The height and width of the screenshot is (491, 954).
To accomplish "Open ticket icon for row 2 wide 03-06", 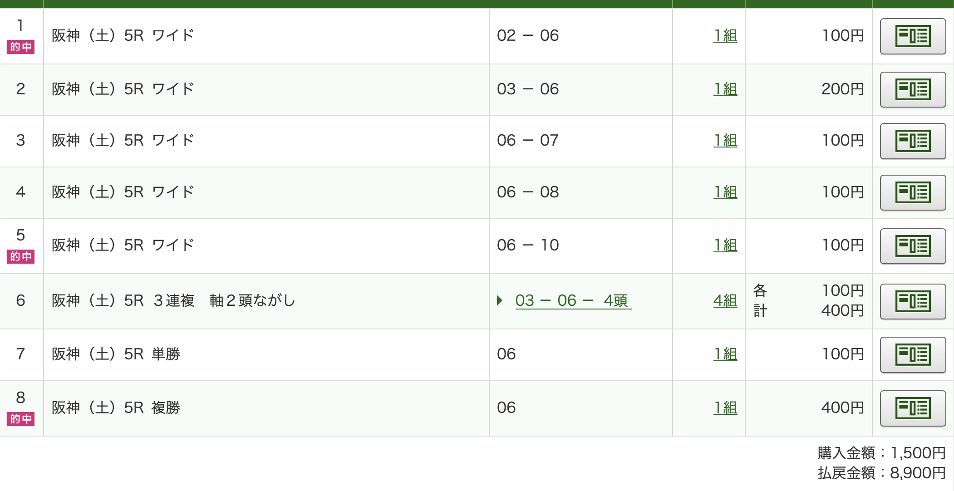I will [913, 89].
